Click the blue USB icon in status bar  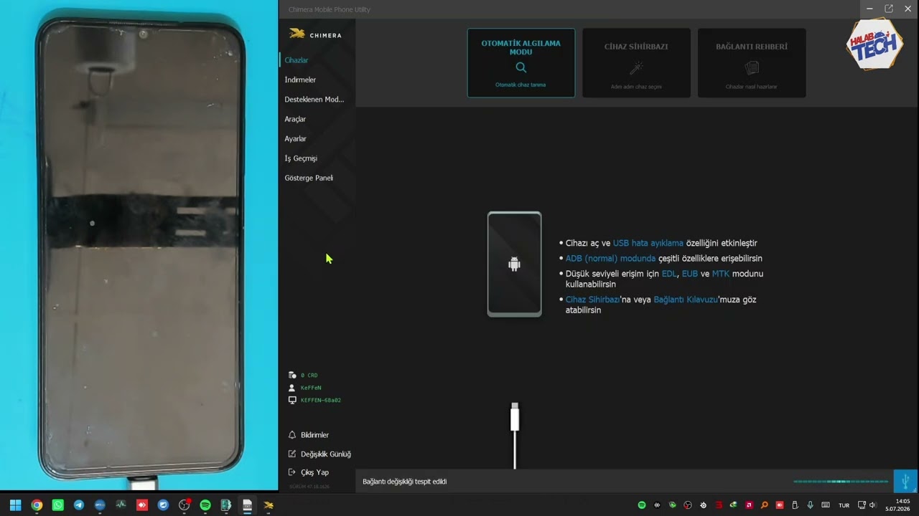(905, 481)
